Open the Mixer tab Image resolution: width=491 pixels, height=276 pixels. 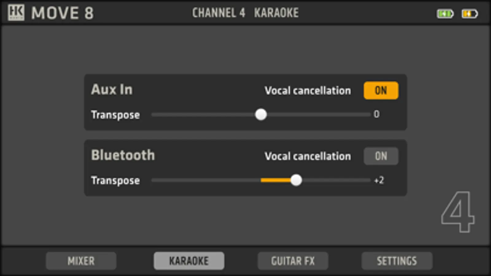point(81,261)
